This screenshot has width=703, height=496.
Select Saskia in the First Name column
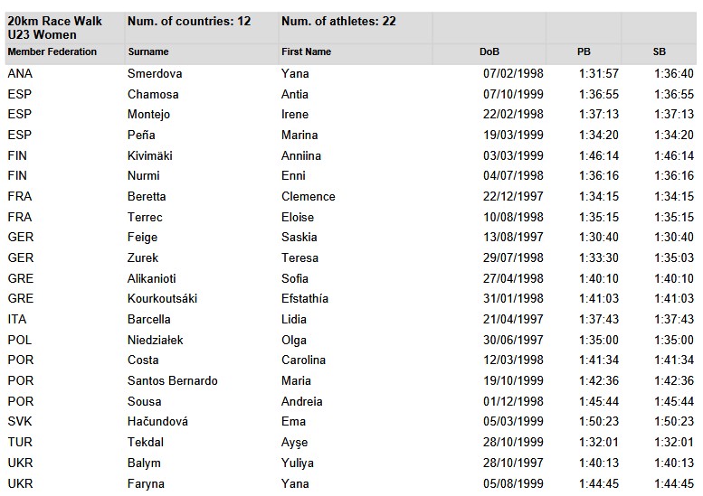299,238
